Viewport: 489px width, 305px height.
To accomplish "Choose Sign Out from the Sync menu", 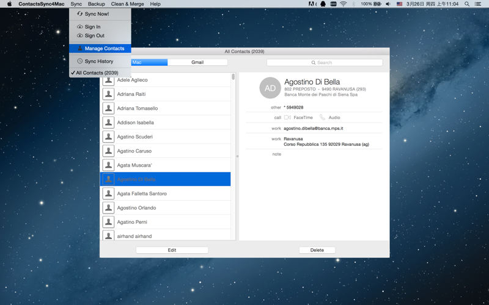I will [100, 35].
